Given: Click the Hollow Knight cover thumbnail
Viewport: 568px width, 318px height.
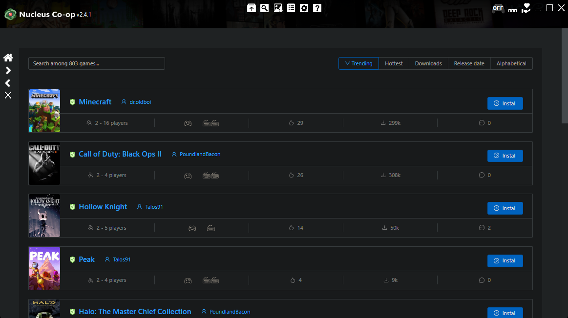Looking at the screenshot, I should 44,216.
